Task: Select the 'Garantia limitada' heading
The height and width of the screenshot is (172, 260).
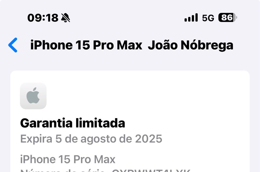Action: (x=73, y=123)
